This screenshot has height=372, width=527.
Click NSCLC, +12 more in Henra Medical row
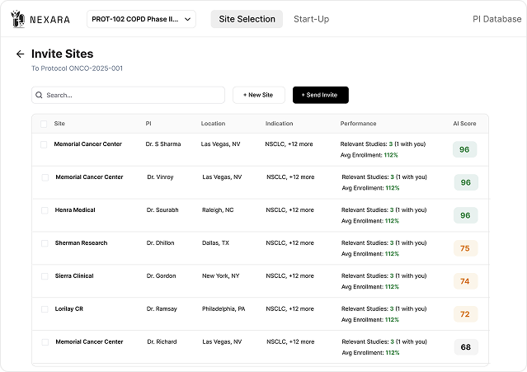[289, 210]
